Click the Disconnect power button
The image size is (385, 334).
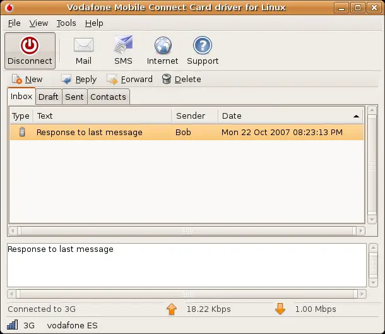pyautogui.click(x=30, y=51)
